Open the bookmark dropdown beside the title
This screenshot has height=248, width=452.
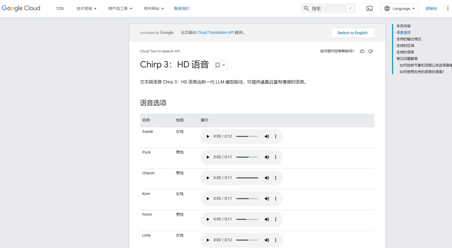pos(220,65)
